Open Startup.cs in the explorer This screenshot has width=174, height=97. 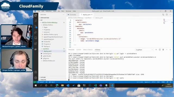point(47,46)
